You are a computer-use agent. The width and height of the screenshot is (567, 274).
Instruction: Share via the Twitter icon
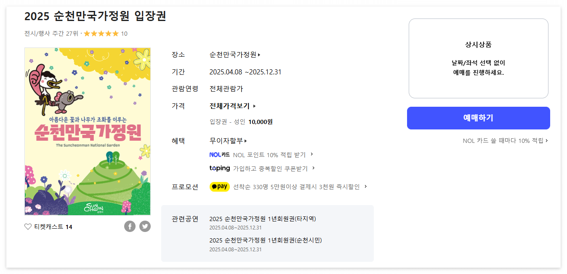point(145,227)
